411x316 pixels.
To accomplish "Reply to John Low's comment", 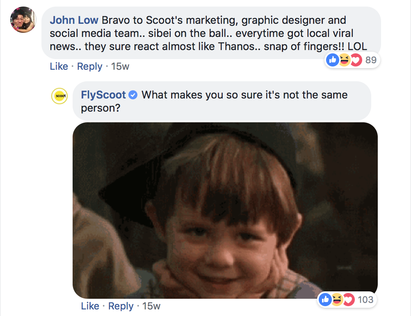I will click(x=89, y=66).
